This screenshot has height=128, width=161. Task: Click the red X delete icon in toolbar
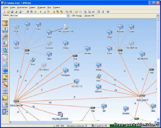pyautogui.click(x=49, y=12)
